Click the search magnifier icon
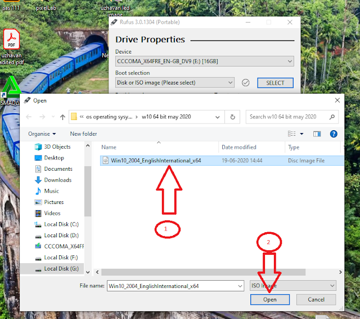The height and width of the screenshot is (319, 360). (332, 117)
